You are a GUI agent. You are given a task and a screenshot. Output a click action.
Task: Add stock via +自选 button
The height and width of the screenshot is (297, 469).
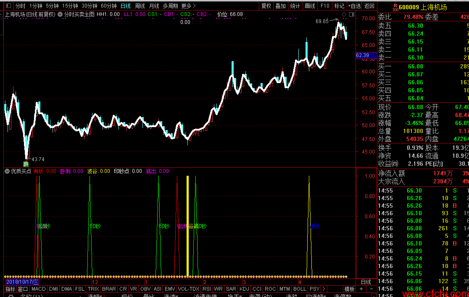pyautogui.click(x=354, y=6)
